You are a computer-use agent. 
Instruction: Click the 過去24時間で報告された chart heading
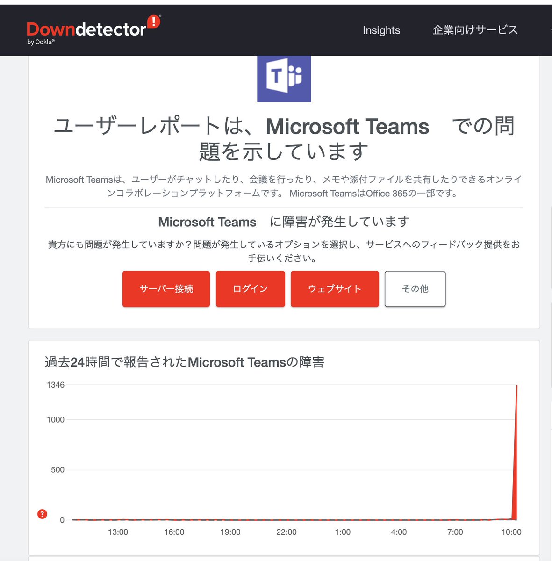point(185,362)
